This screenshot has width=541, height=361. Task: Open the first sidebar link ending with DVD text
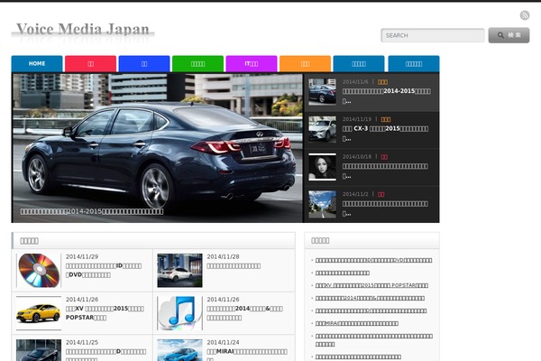(x=373, y=260)
